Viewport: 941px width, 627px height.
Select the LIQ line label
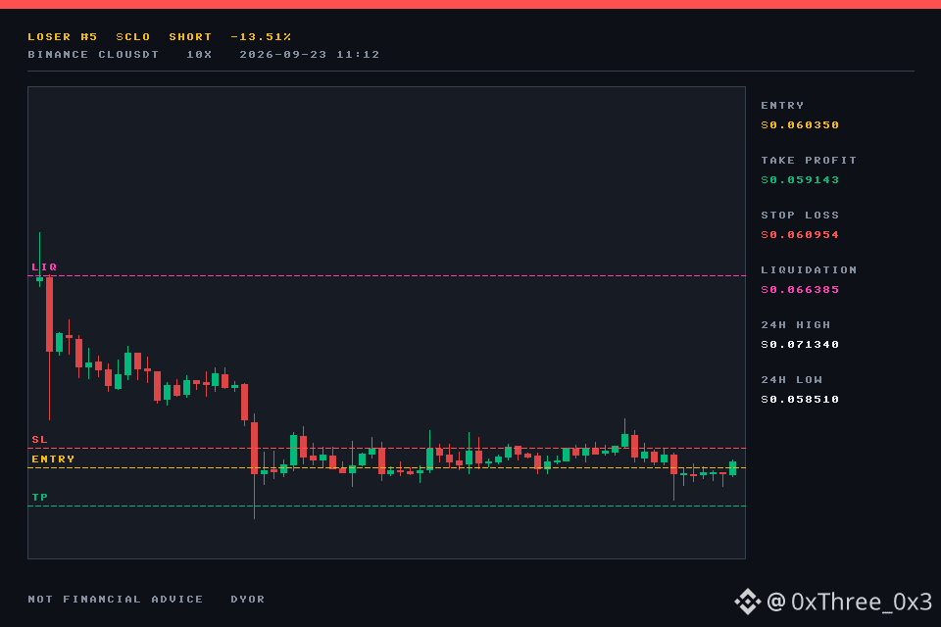[x=44, y=267]
